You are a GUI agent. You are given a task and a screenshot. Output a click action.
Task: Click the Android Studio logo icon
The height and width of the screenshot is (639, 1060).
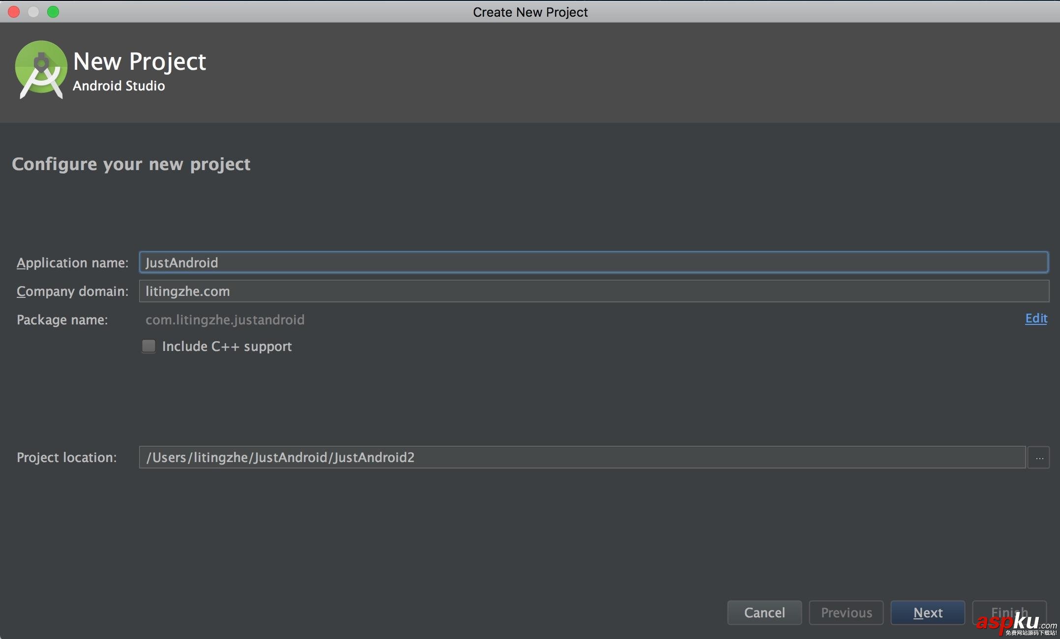click(x=41, y=70)
